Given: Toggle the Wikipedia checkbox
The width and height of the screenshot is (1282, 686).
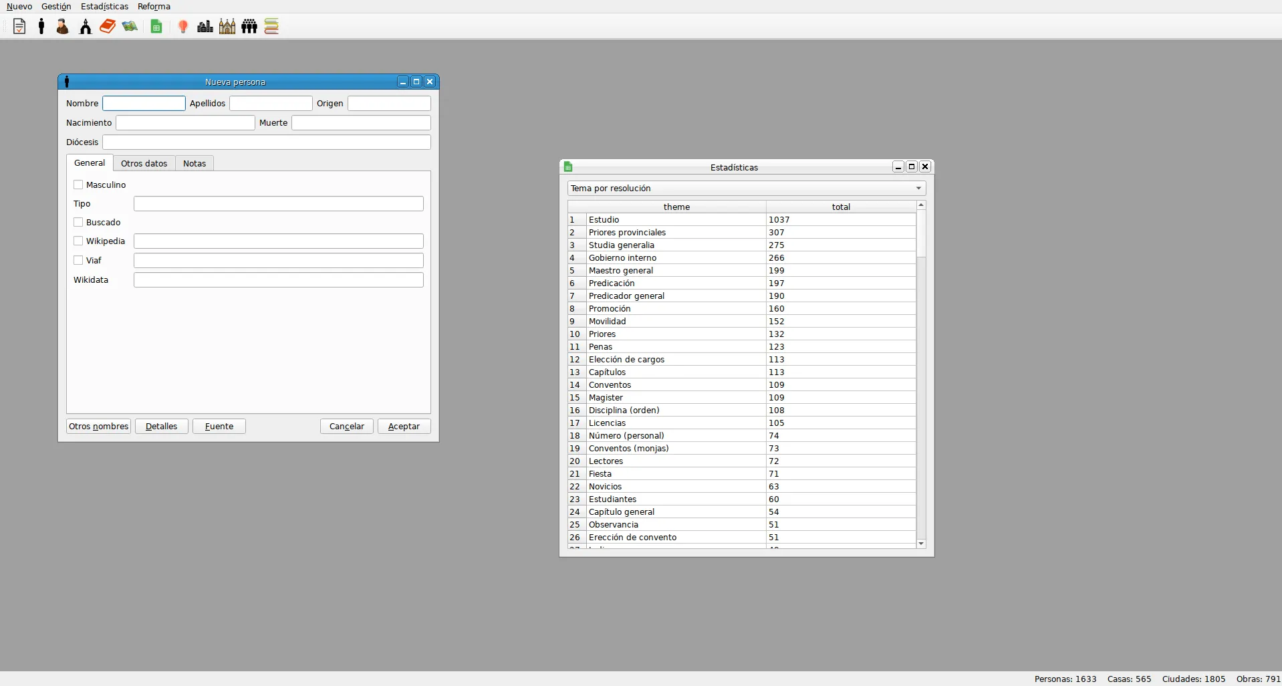Looking at the screenshot, I should (78, 241).
